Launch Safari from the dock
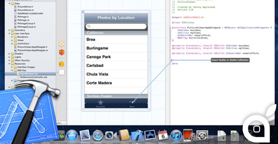 [98, 135]
